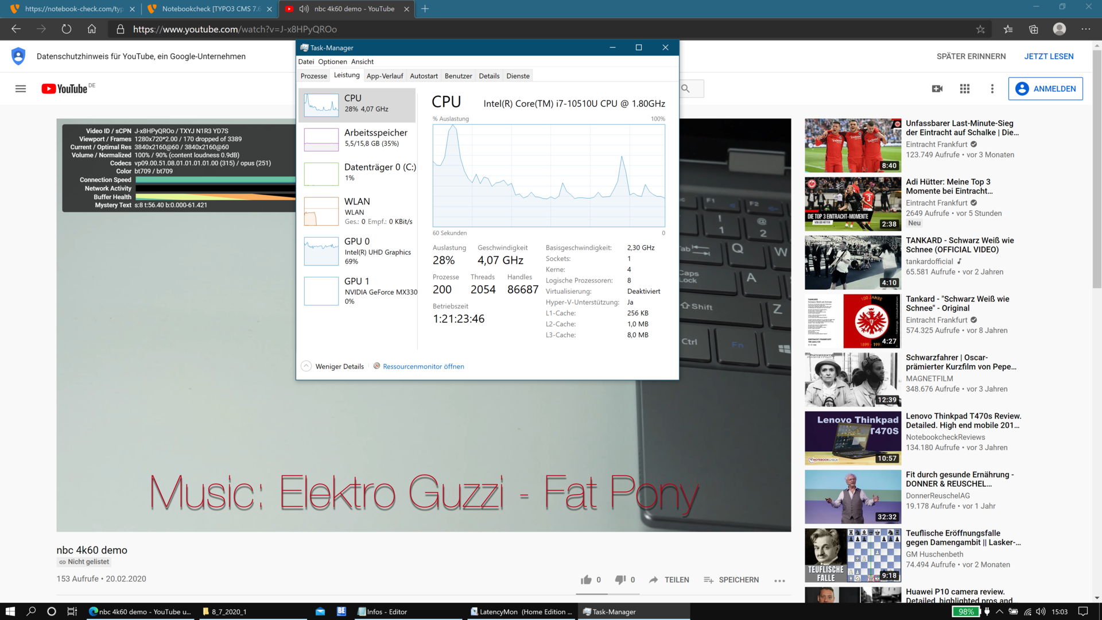Switch to Notebookcheck TYPO3 CMS browser tab
Image resolution: width=1102 pixels, height=620 pixels.
pos(209,9)
